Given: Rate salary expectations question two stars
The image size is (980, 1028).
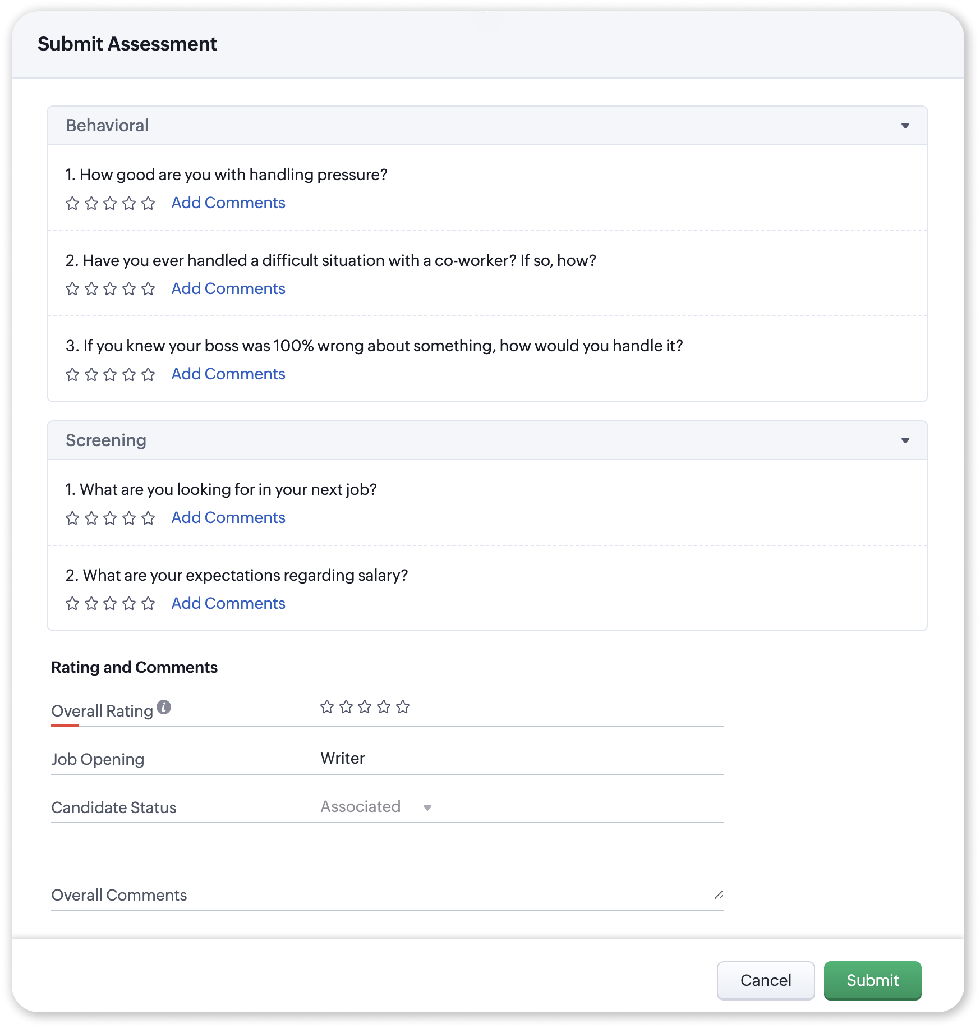Looking at the screenshot, I should click(91, 603).
